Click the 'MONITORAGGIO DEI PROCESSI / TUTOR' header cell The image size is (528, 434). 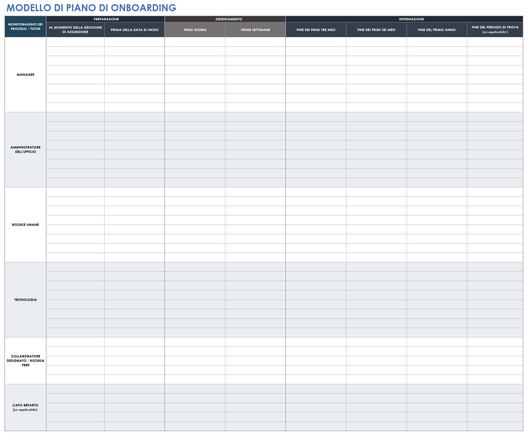(x=26, y=27)
